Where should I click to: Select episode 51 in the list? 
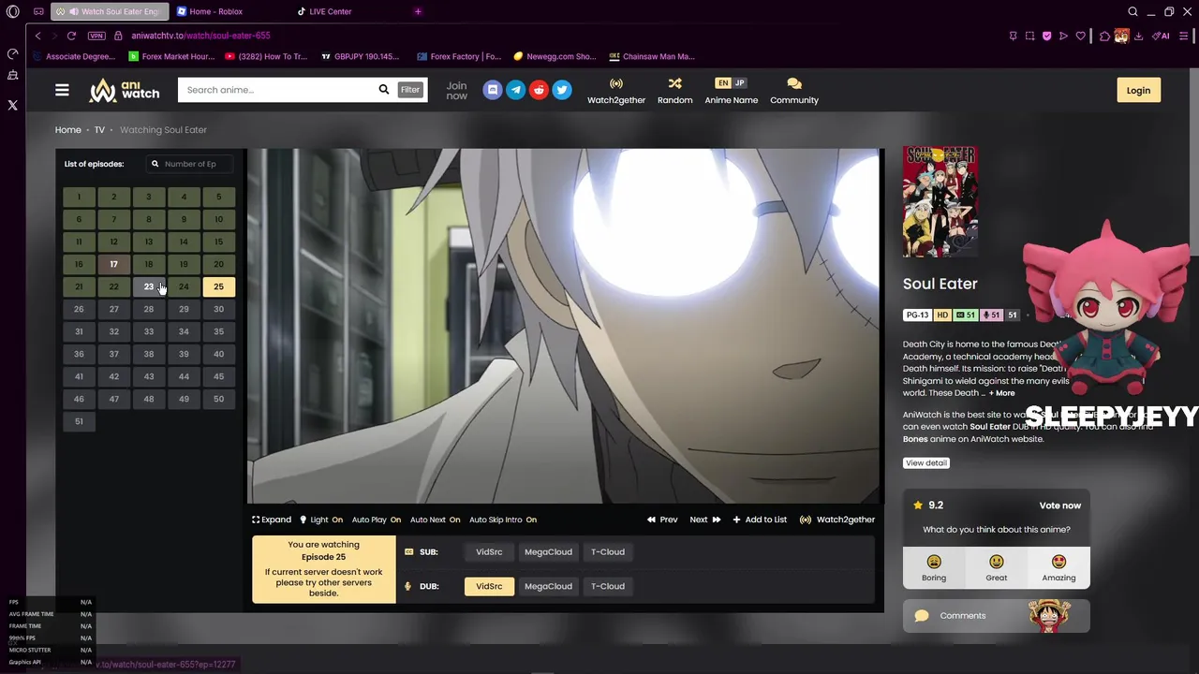(79, 421)
